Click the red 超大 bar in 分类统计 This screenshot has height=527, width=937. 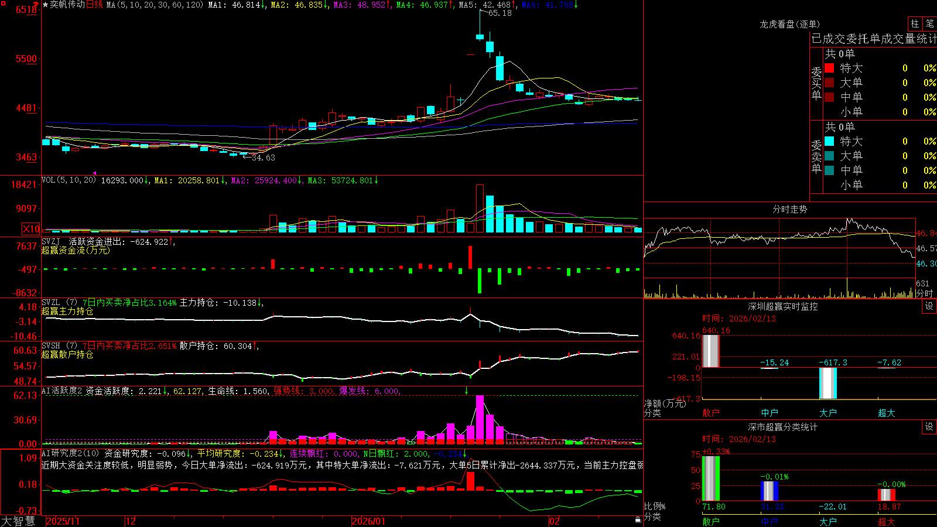point(887,495)
